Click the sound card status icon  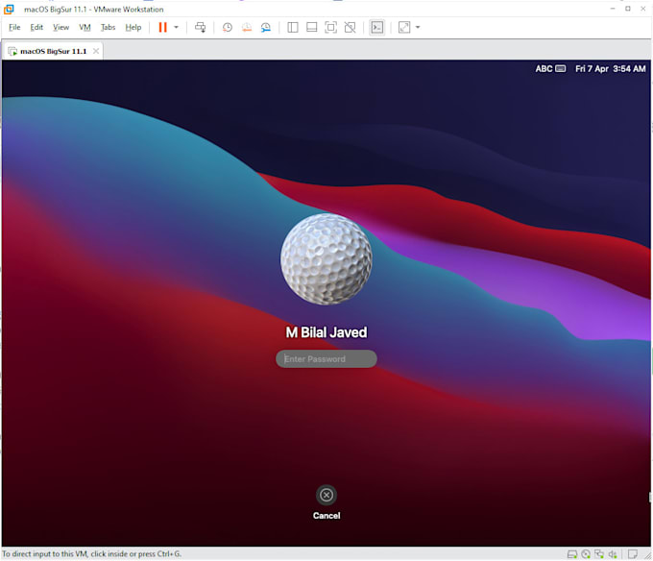(613, 554)
